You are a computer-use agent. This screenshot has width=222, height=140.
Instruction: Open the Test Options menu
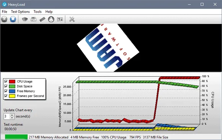click(20, 12)
